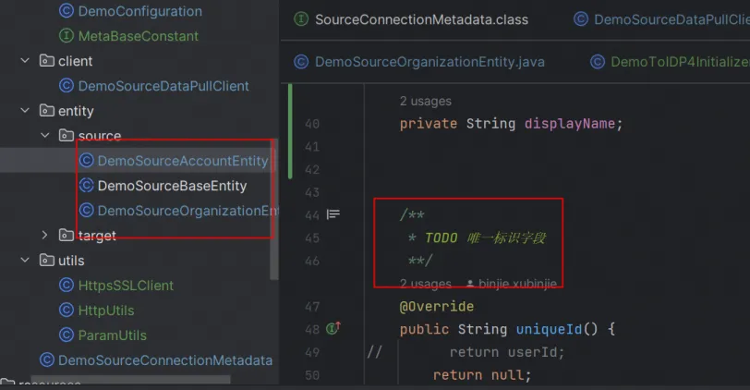Click HttpsSSLClient class icon
Screen dimensions: 750x390
[66, 286]
